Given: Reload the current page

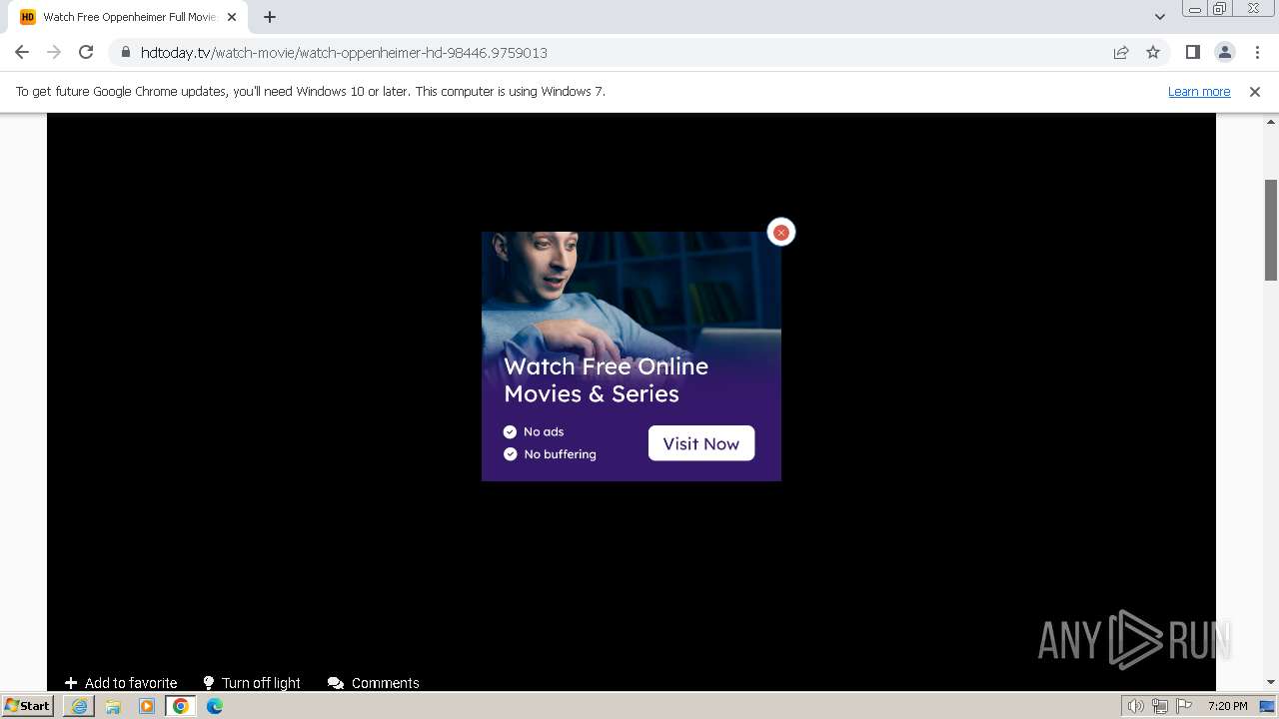Looking at the screenshot, I should coord(86,52).
